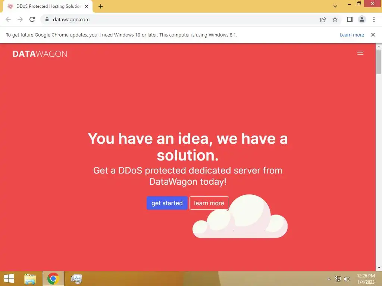Close the DDoS Protected Hosting tab
Image resolution: width=382 pixels, height=286 pixels.
pos(87,6)
